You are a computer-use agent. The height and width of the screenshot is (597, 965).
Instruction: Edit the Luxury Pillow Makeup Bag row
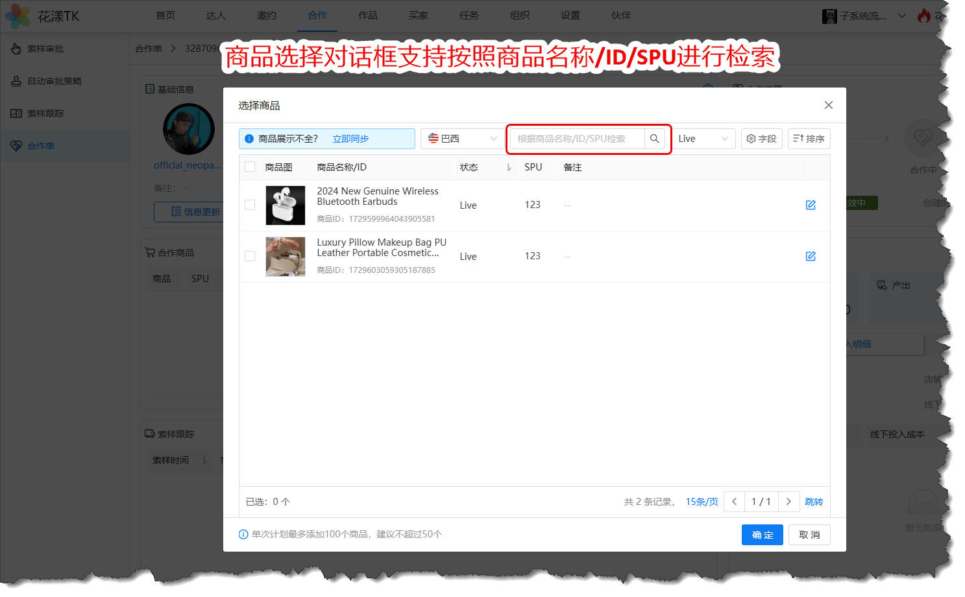810,256
